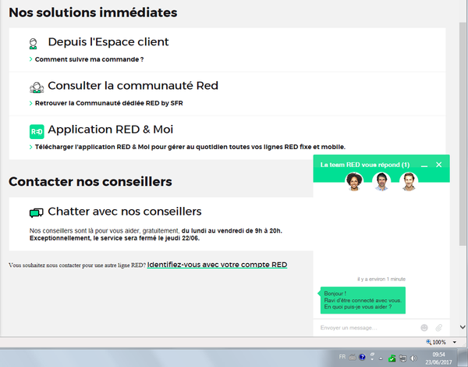The image size is (468, 367).
Task: Click the scrollbar down arrow
Action: click(x=463, y=327)
